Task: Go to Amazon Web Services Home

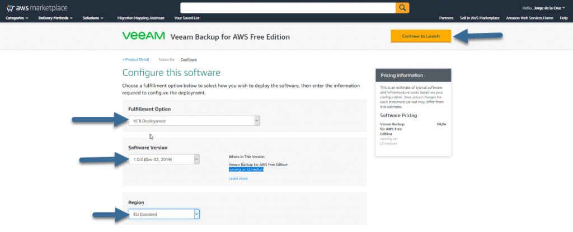Action: click(x=529, y=18)
